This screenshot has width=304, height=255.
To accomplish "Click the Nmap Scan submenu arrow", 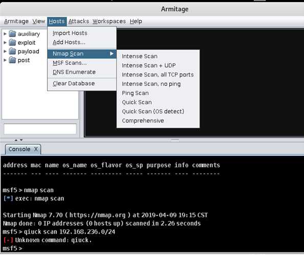I will [x=111, y=54].
